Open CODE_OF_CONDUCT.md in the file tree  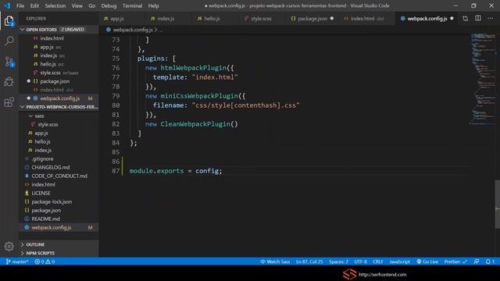click(59, 176)
